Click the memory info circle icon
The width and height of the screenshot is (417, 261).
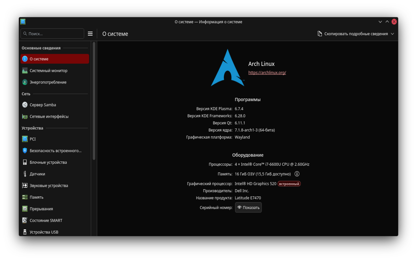[x=297, y=174]
